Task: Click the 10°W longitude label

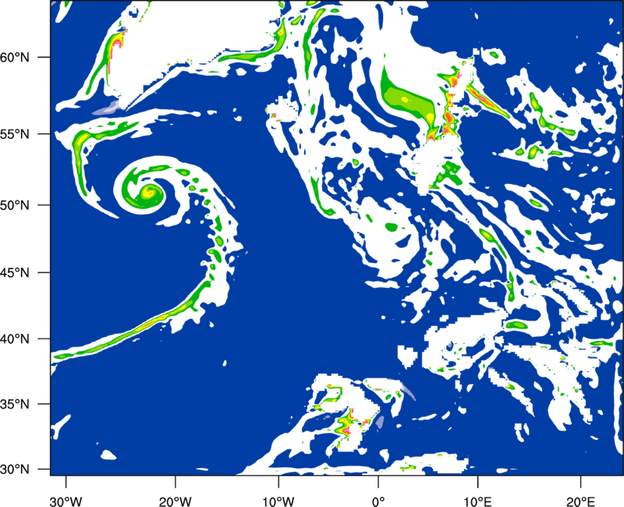Action: tap(278, 502)
